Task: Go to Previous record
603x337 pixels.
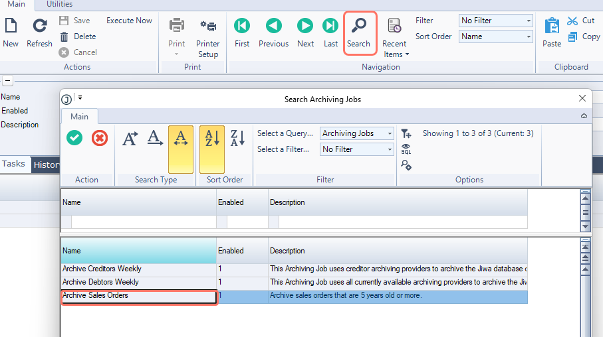Action: [x=273, y=33]
